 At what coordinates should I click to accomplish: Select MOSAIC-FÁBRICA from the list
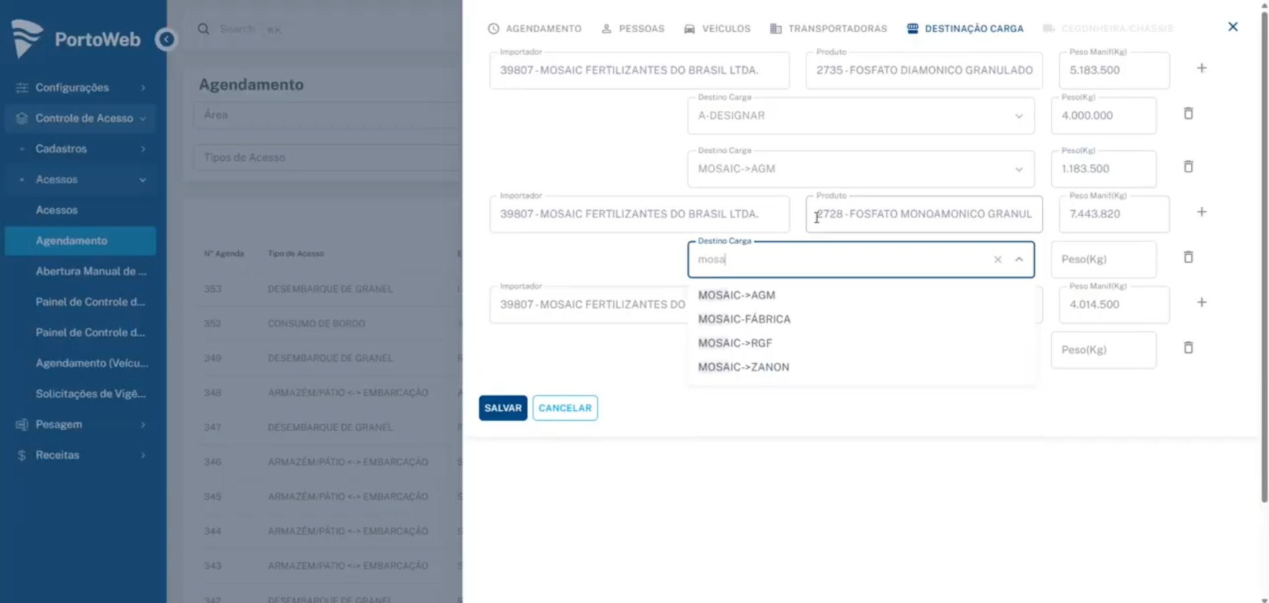coord(744,319)
